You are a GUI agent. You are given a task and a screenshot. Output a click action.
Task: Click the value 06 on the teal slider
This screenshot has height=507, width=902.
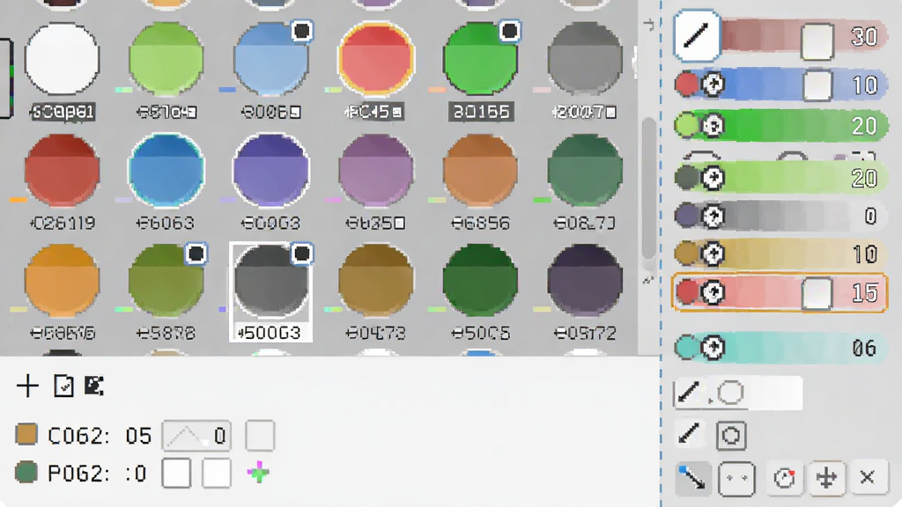coord(864,348)
